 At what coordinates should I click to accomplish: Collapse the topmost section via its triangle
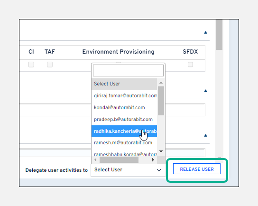click(x=205, y=32)
